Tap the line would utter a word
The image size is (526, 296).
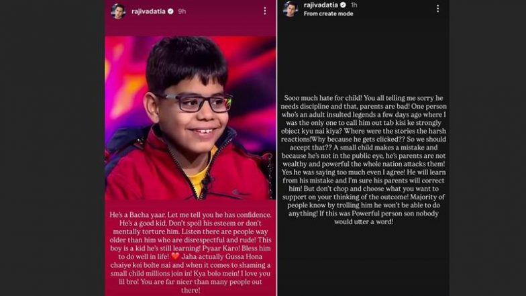364,221
